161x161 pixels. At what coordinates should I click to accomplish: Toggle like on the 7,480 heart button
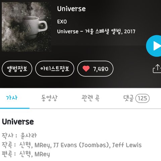tap(95, 68)
